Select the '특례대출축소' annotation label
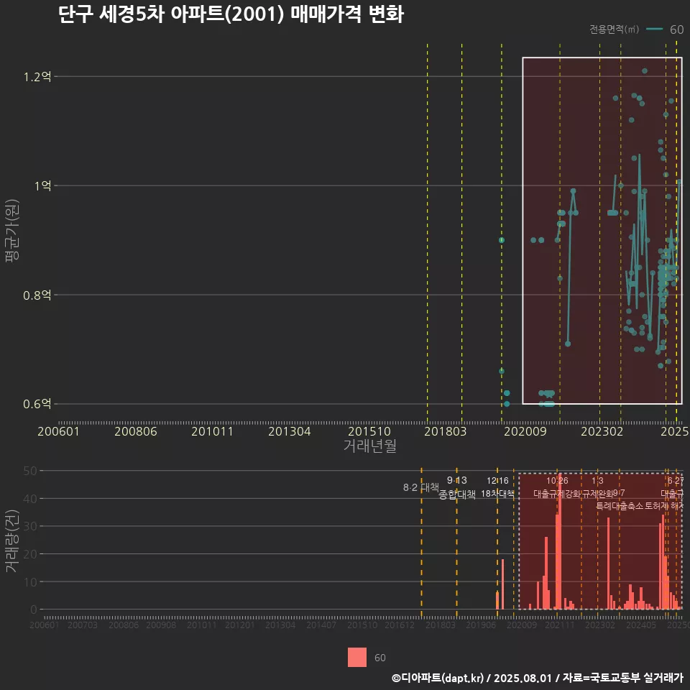The image size is (690, 690). tap(619, 506)
